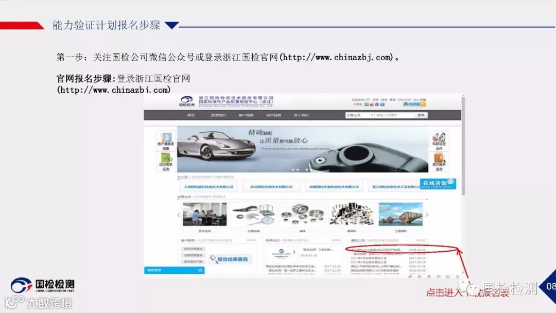
Task: Click the first green share icon after 分享到
Action: click(367, 104)
